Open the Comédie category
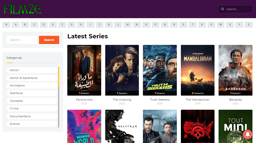256x143 pixels. click(x=32, y=101)
